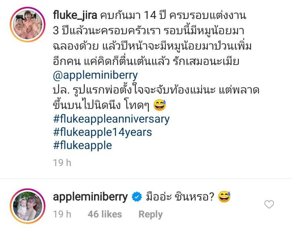Open hashtag #flukeapple14years
The height and width of the screenshot is (231, 292).
pos(102,132)
